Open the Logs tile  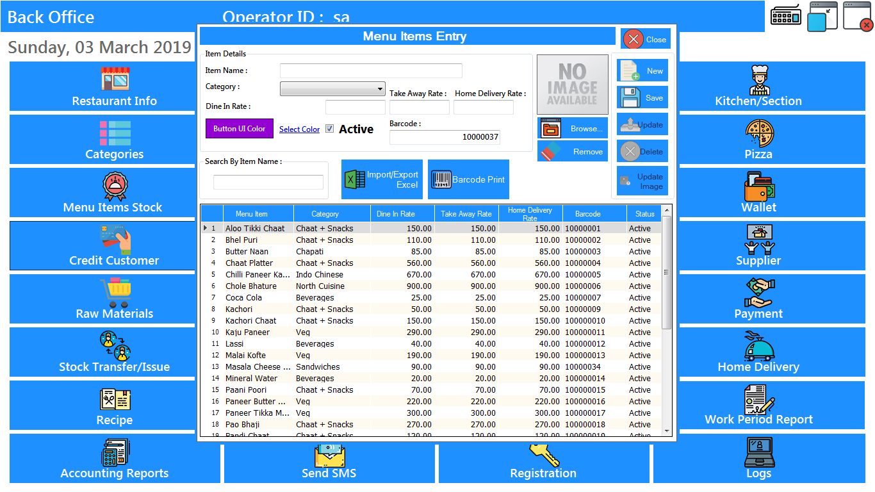pos(758,459)
